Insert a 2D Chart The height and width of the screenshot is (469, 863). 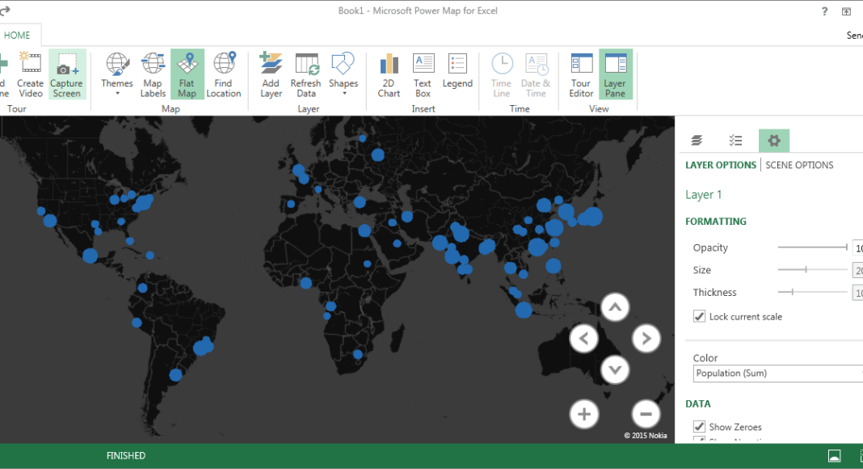tap(389, 75)
